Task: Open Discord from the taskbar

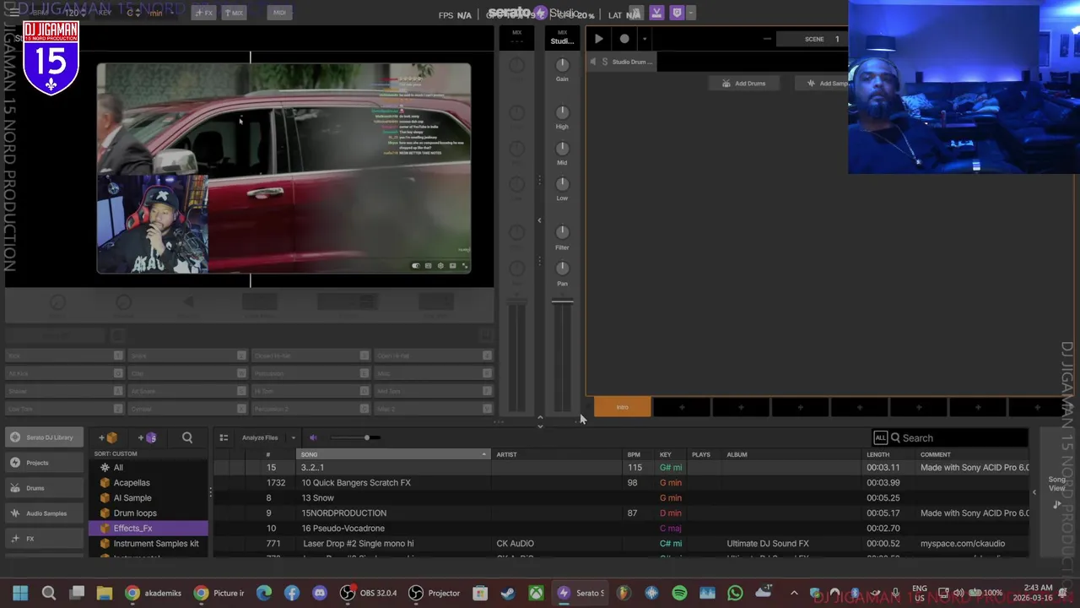Action: pos(320,593)
